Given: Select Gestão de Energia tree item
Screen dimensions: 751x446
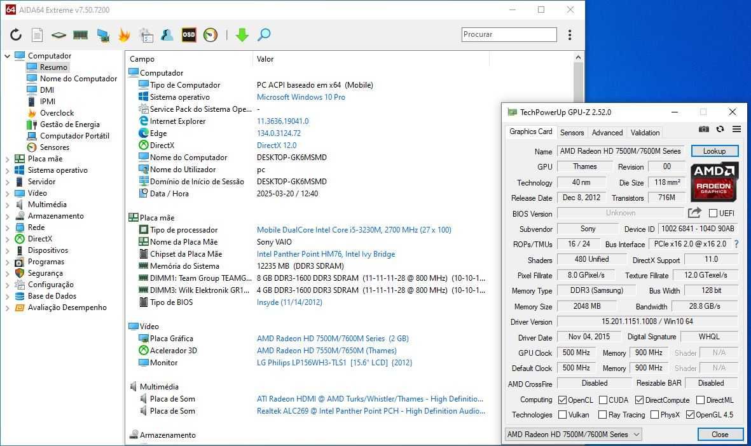Looking at the screenshot, I should (70, 125).
